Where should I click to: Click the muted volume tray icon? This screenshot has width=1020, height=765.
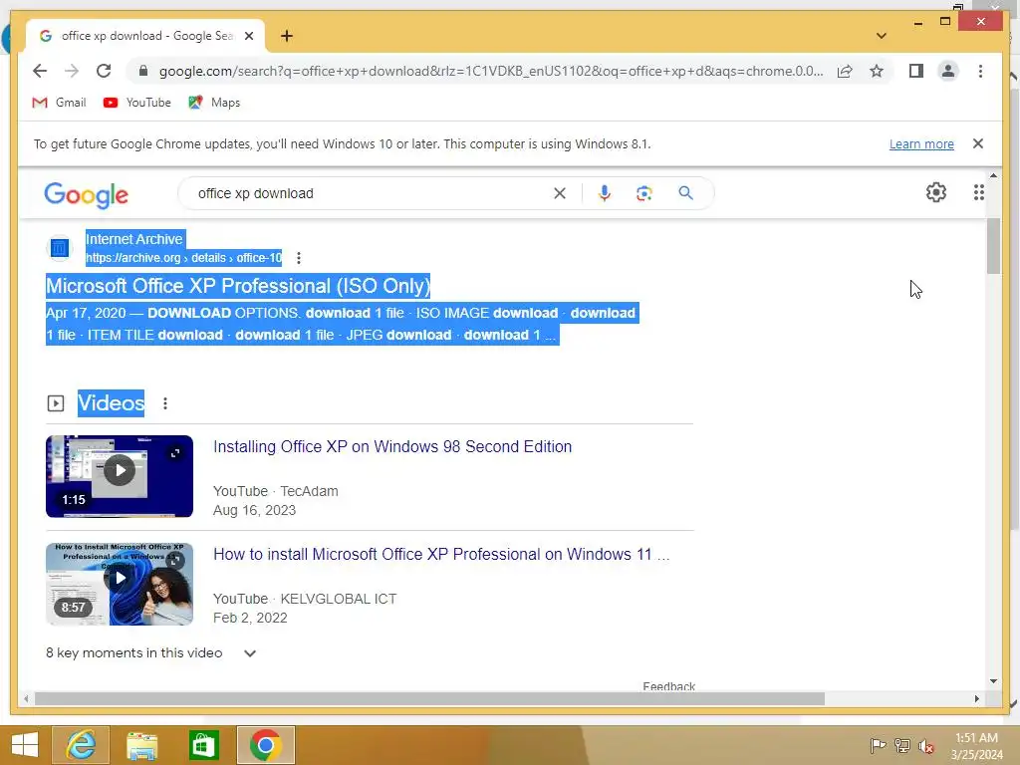click(x=926, y=745)
